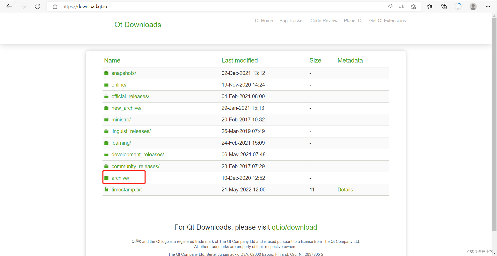Open the community_releases/ directory link
497x256 pixels.
tap(135, 166)
